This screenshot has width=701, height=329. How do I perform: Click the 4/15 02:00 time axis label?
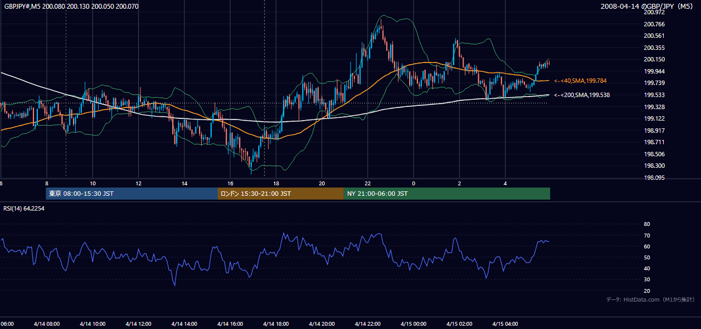point(459,324)
